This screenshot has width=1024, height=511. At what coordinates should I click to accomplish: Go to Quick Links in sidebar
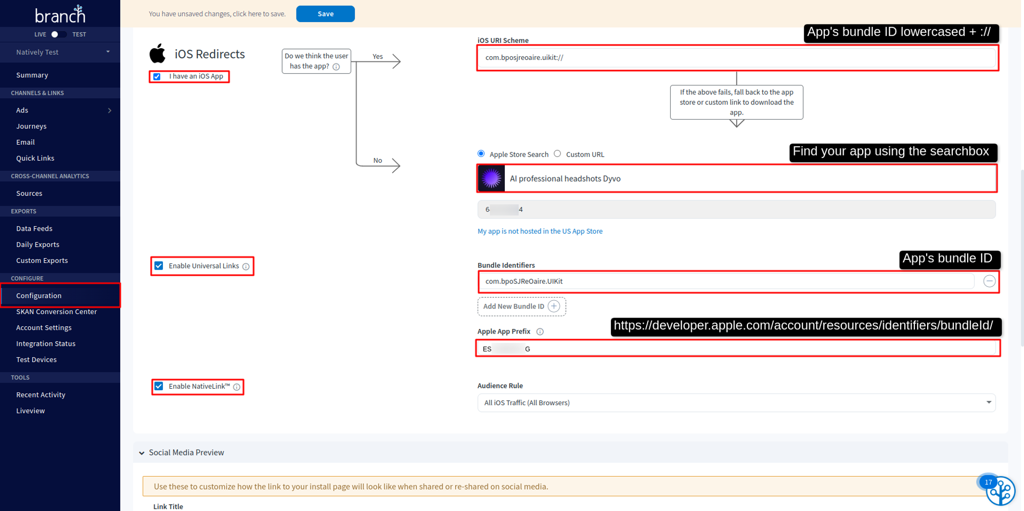pos(35,158)
